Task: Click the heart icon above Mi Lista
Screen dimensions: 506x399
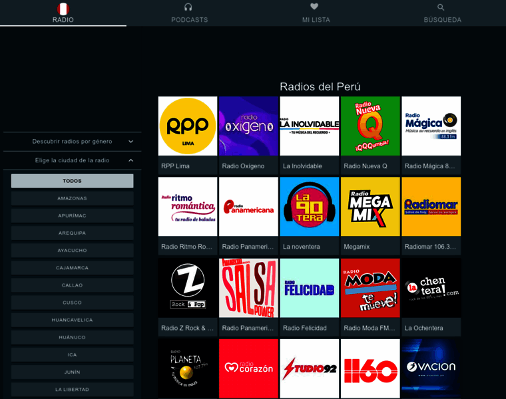Action: pyautogui.click(x=314, y=7)
